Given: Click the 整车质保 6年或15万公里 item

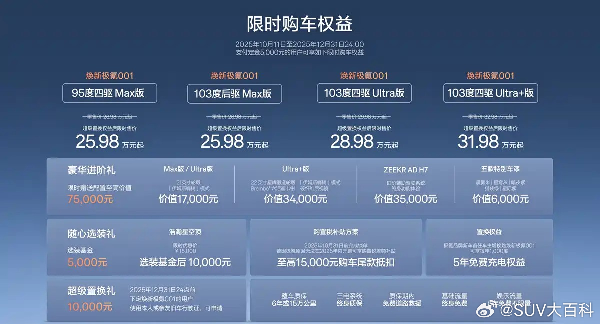Looking at the screenshot, I should point(294,300).
